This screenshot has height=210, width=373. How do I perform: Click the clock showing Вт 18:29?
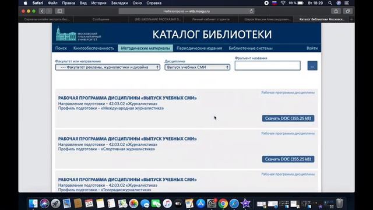pos(315,3)
